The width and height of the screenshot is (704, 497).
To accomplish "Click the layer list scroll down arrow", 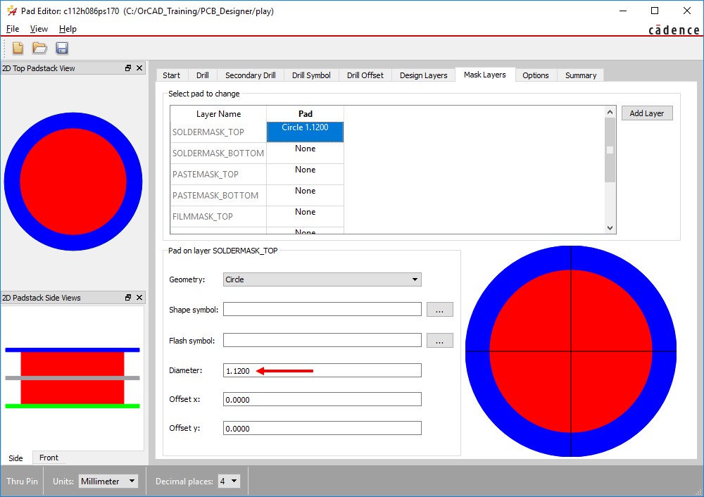I will pos(610,227).
